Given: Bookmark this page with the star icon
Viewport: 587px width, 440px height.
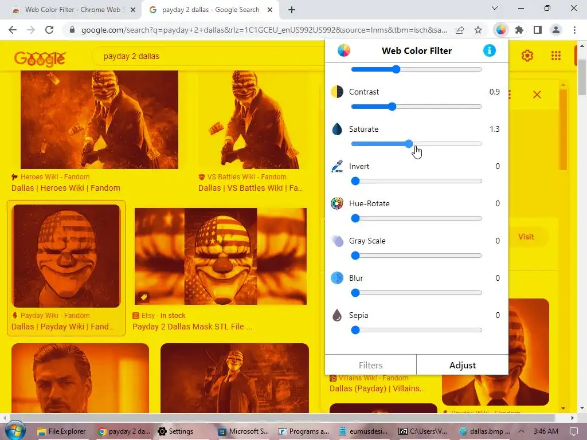Looking at the screenshot, I should click(x=478, y=30).
